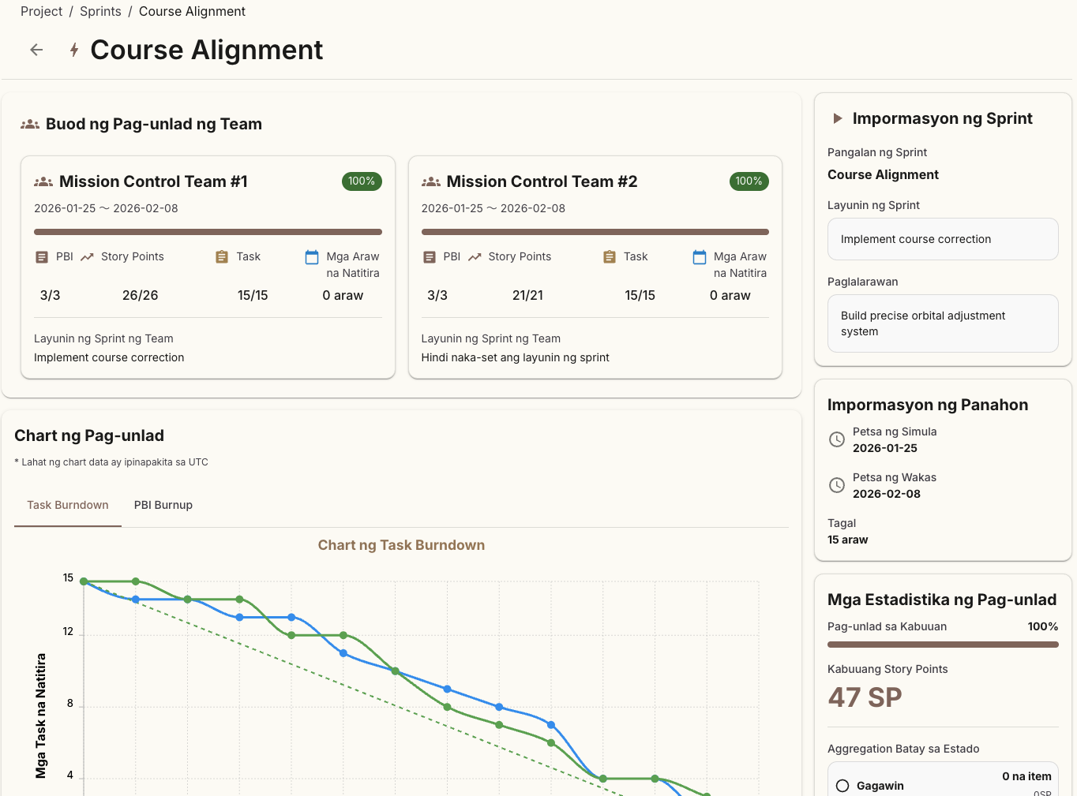Click the lightning bolt sprint icon
The height and width of the screenshot is (796, 1077).
(74, 50)
